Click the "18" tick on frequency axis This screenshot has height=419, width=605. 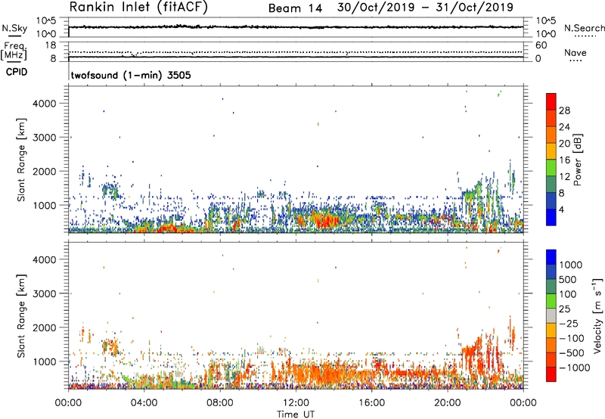[51, 45]
